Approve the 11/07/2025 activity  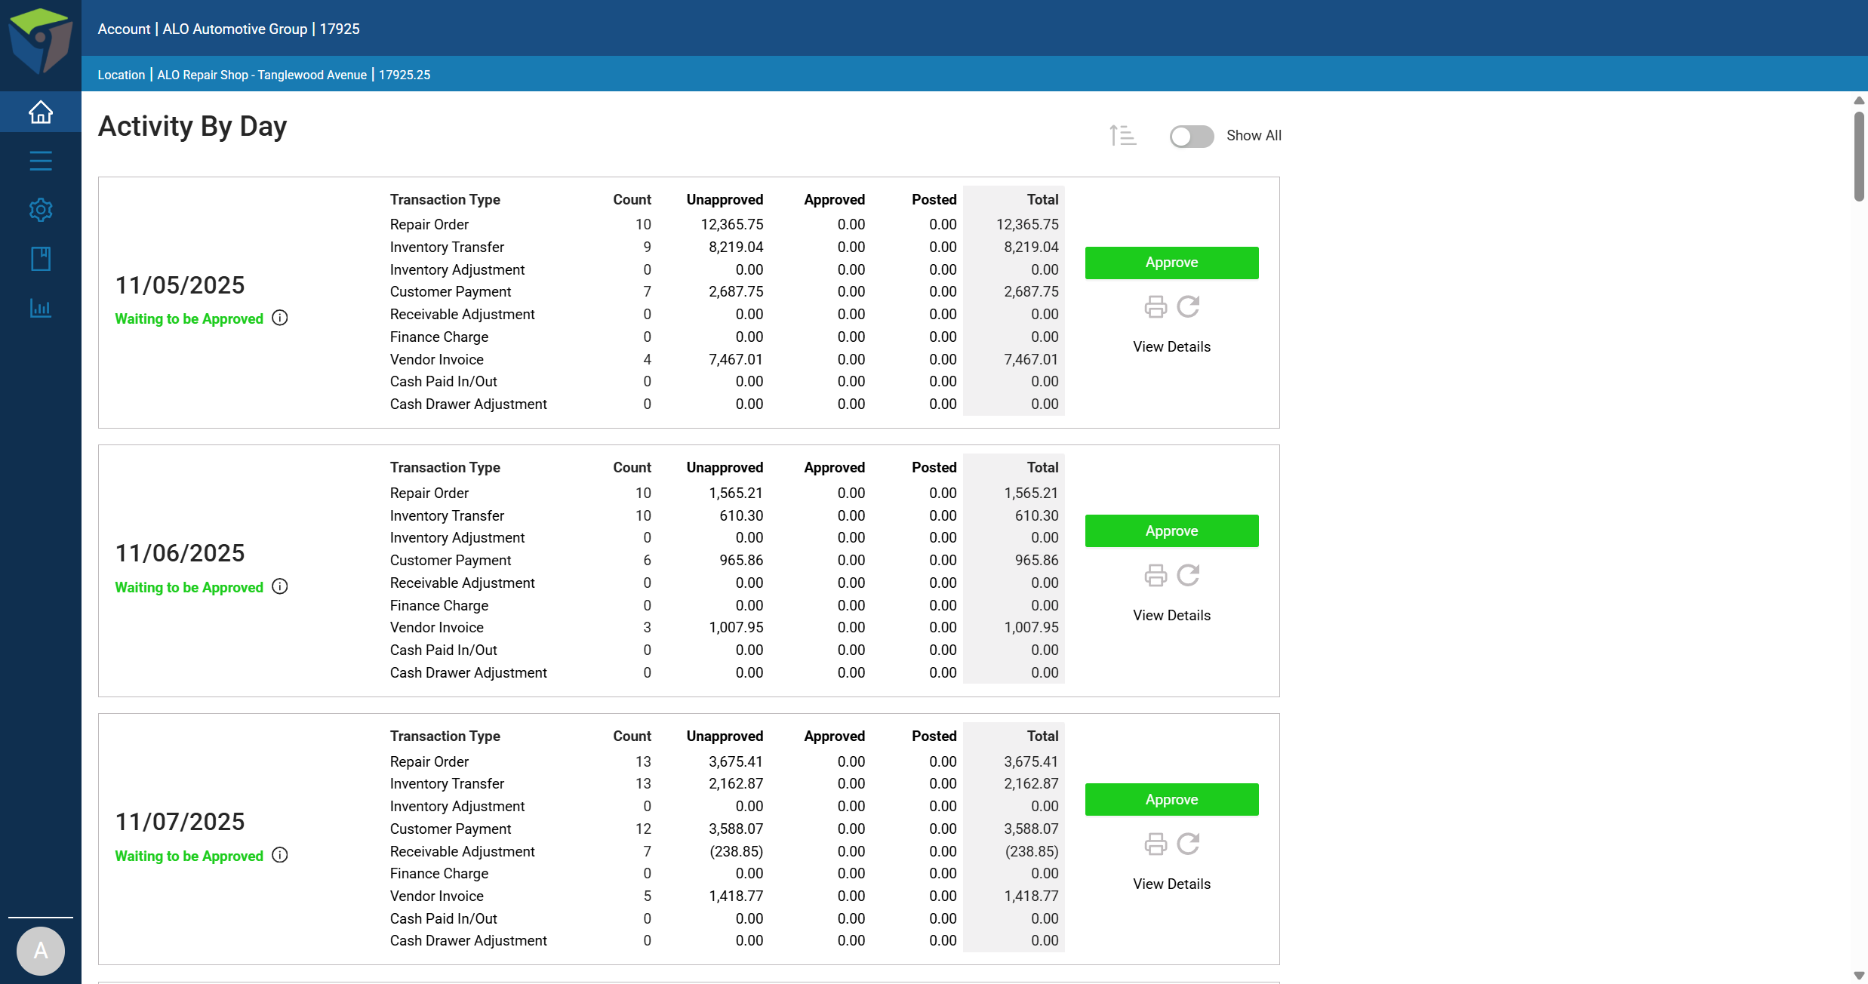1171,799
